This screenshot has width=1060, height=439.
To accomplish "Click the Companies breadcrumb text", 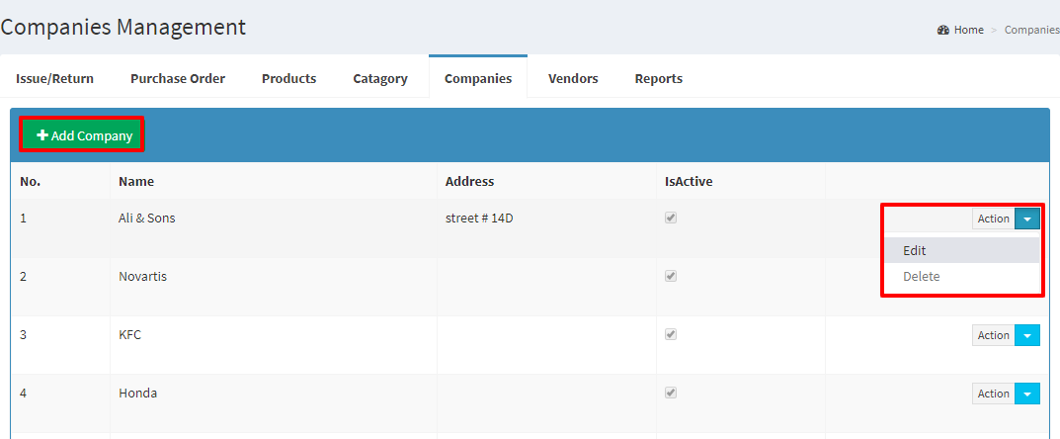I will [x=1031, y=30].
